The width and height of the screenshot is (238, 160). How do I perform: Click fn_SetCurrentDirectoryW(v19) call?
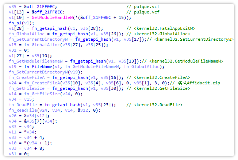(x=46, y=72)
